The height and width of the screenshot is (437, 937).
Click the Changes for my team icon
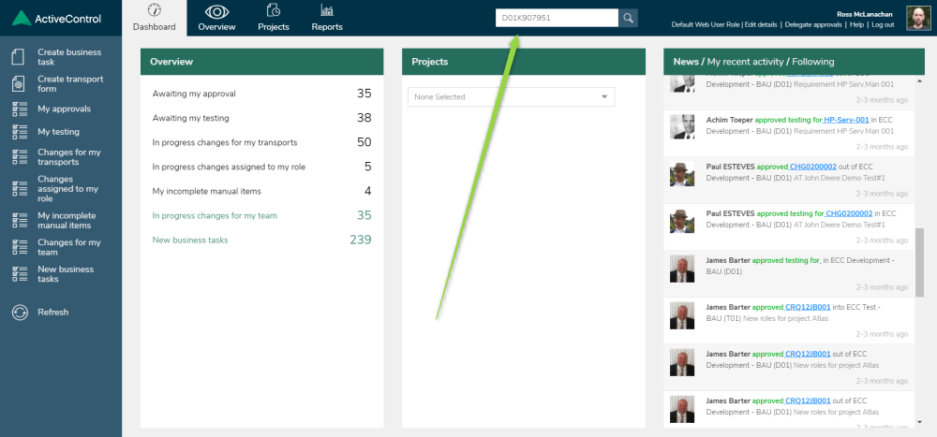(20, 247)
